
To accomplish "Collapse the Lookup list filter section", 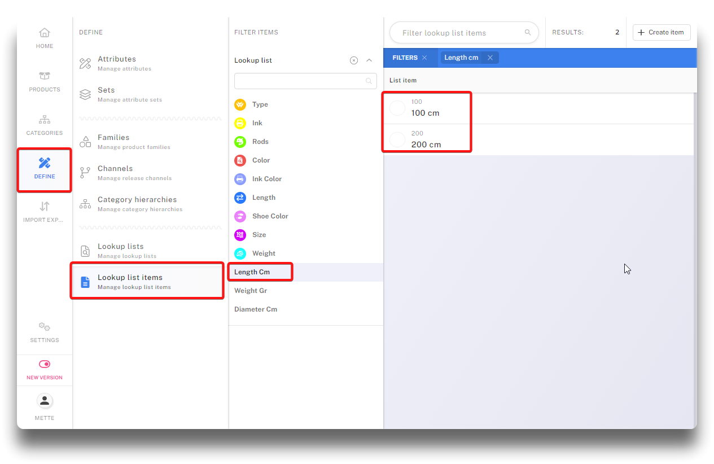I will pos(369,60).
